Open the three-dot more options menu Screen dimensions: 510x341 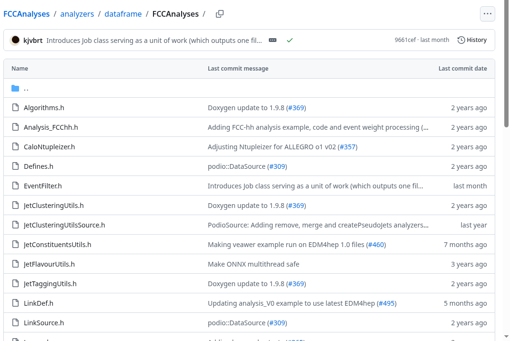[x=487, y=14]
